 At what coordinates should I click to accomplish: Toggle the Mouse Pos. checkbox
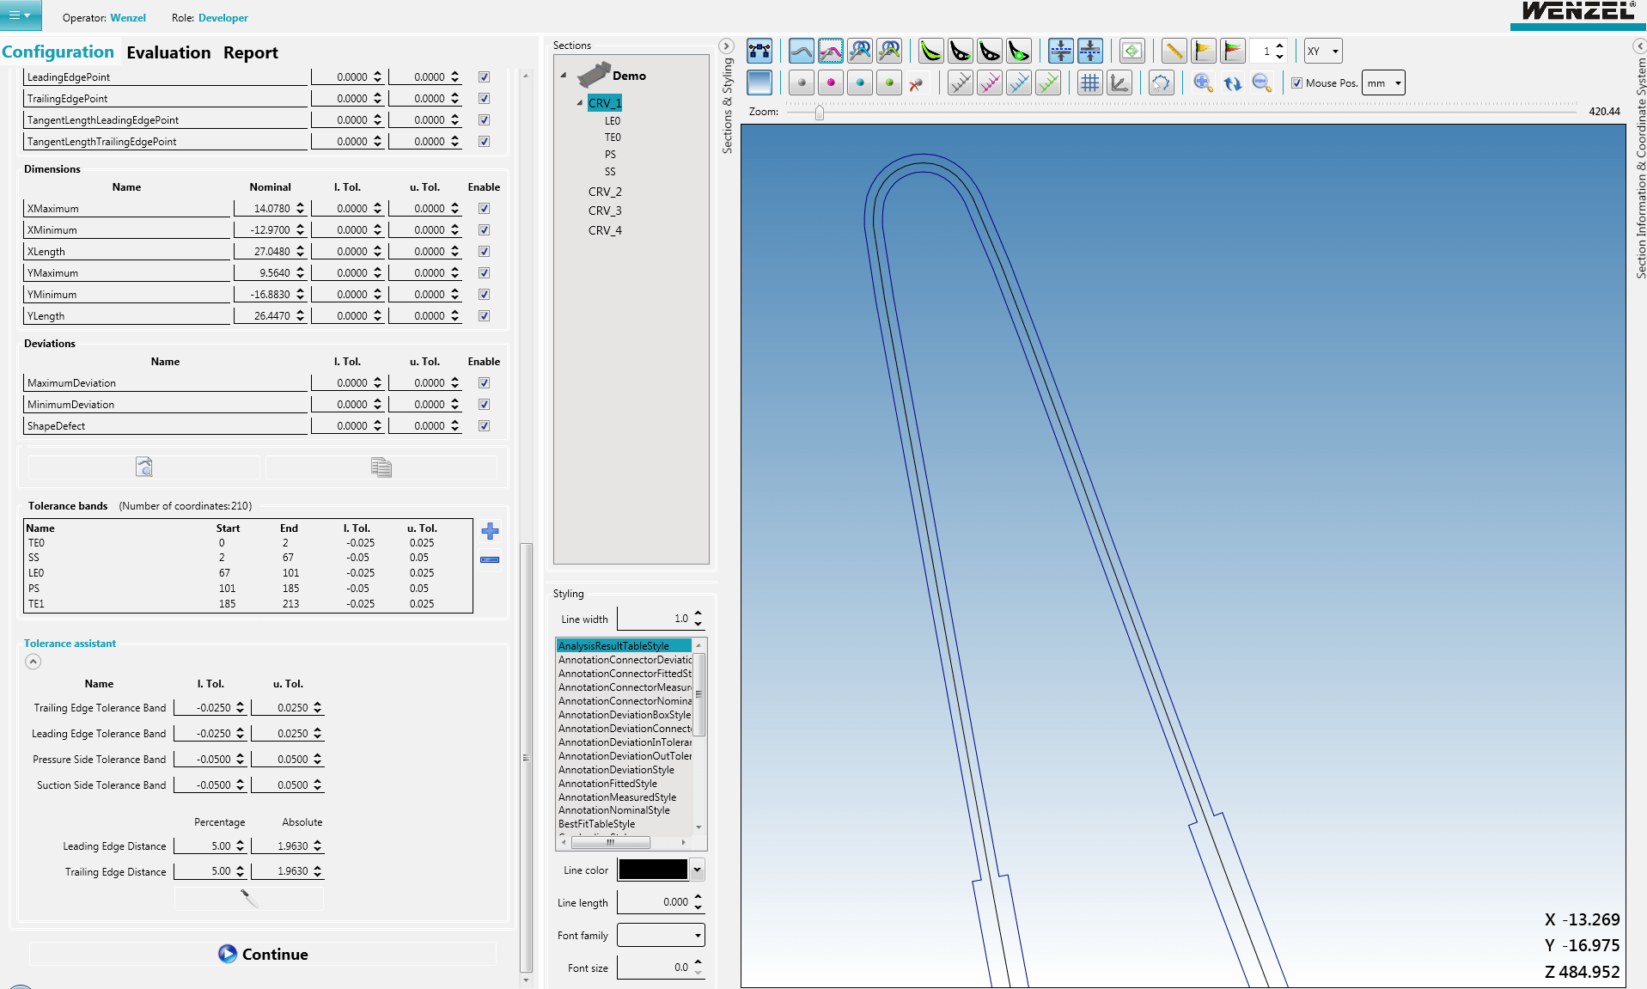[1296, 83]
